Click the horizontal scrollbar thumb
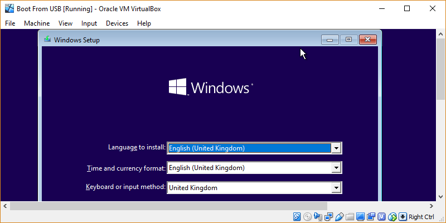This screenshot has width=446, height=223. [x=169, y=206]
